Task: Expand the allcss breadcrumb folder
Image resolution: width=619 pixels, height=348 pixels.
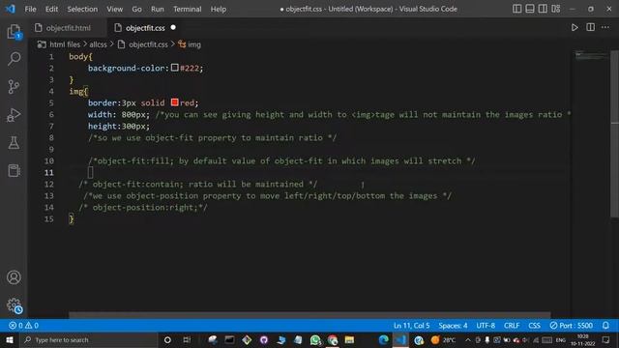Action: pos(98,44)
